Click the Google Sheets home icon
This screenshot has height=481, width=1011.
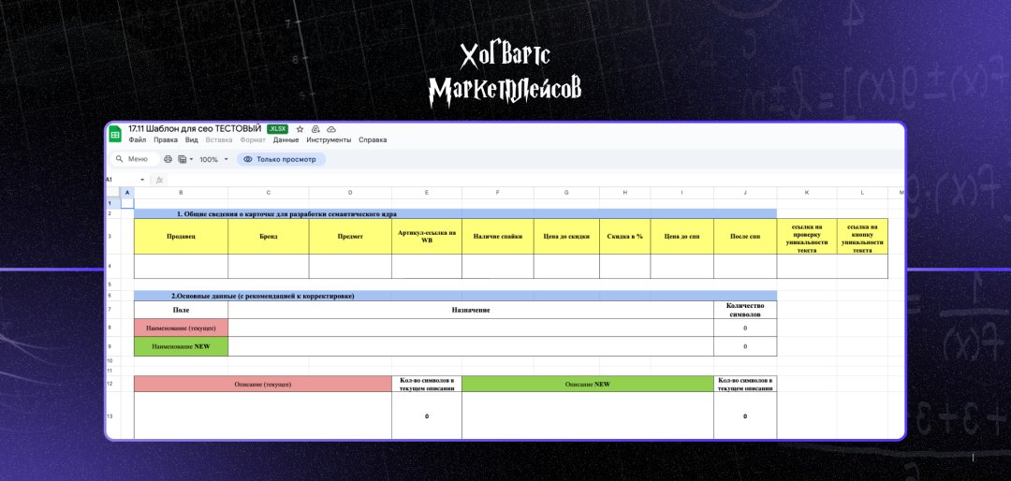(x=115, y=134)
